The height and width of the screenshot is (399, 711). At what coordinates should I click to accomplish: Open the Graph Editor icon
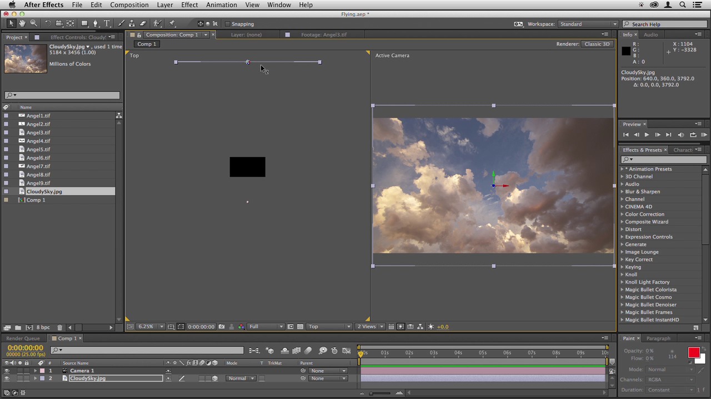tap(347, 350)
